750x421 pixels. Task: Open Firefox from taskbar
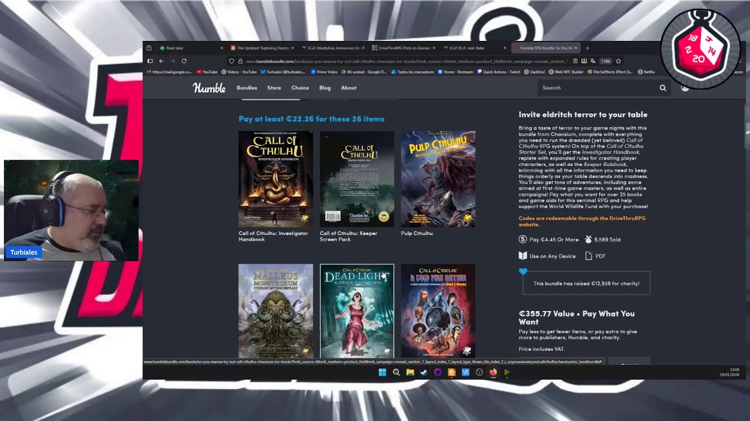coord(493,372)
